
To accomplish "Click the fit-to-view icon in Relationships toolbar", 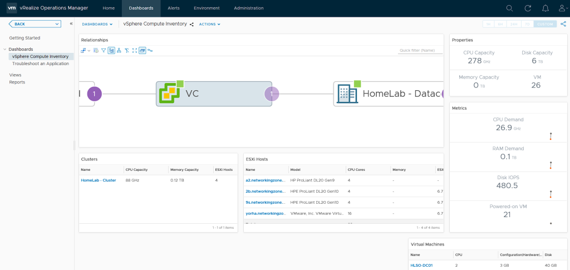I will pos(135,51).
